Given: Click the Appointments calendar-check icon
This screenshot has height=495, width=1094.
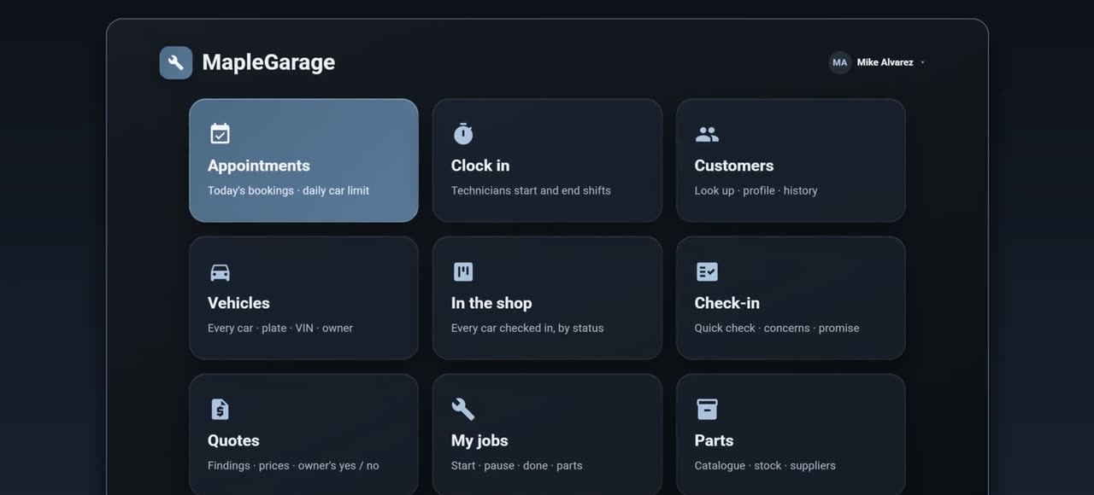Looking at the screenshot, I should tap(220, 134).
